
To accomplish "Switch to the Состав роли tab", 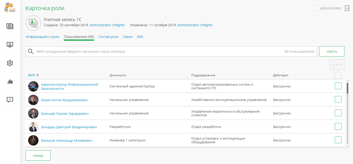I will pos(108,37).
